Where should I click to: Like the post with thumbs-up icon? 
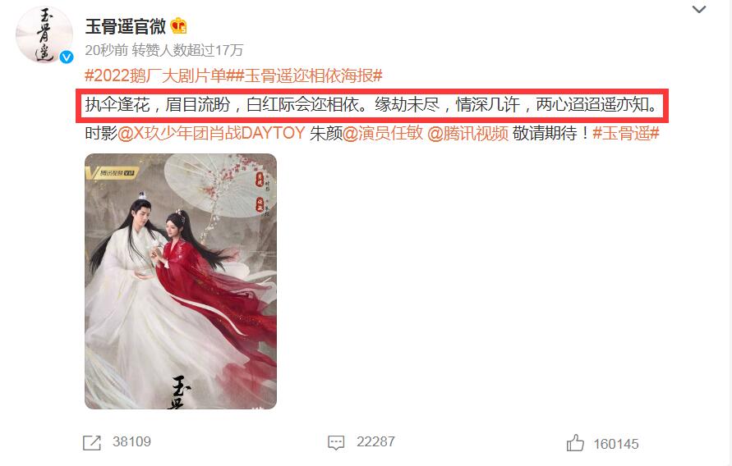[575, 443]
